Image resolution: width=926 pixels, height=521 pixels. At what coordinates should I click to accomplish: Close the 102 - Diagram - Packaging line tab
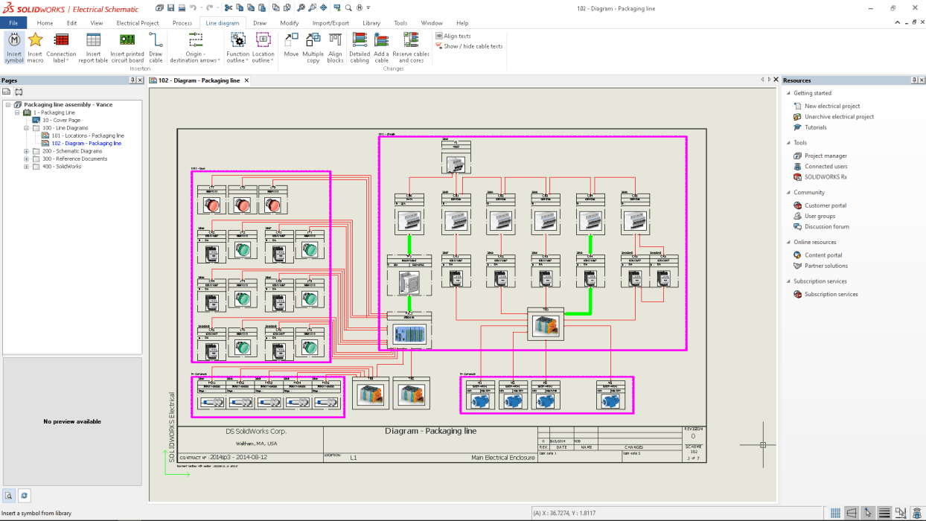click(x=246, y=80)
